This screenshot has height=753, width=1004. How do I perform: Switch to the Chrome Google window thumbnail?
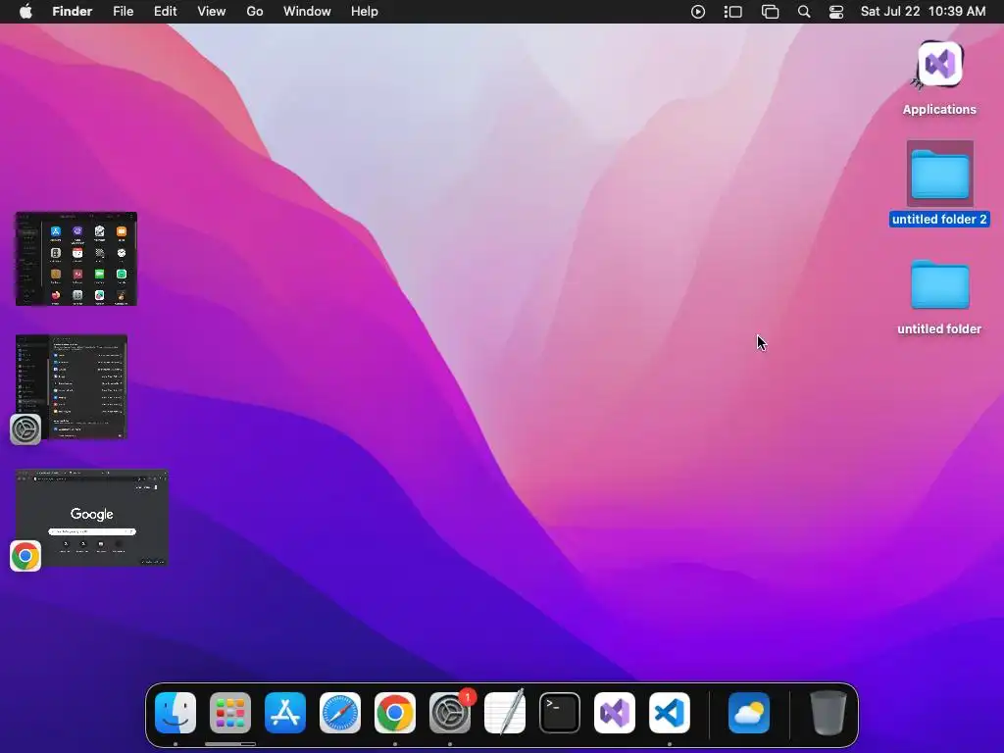coord(91,518)
